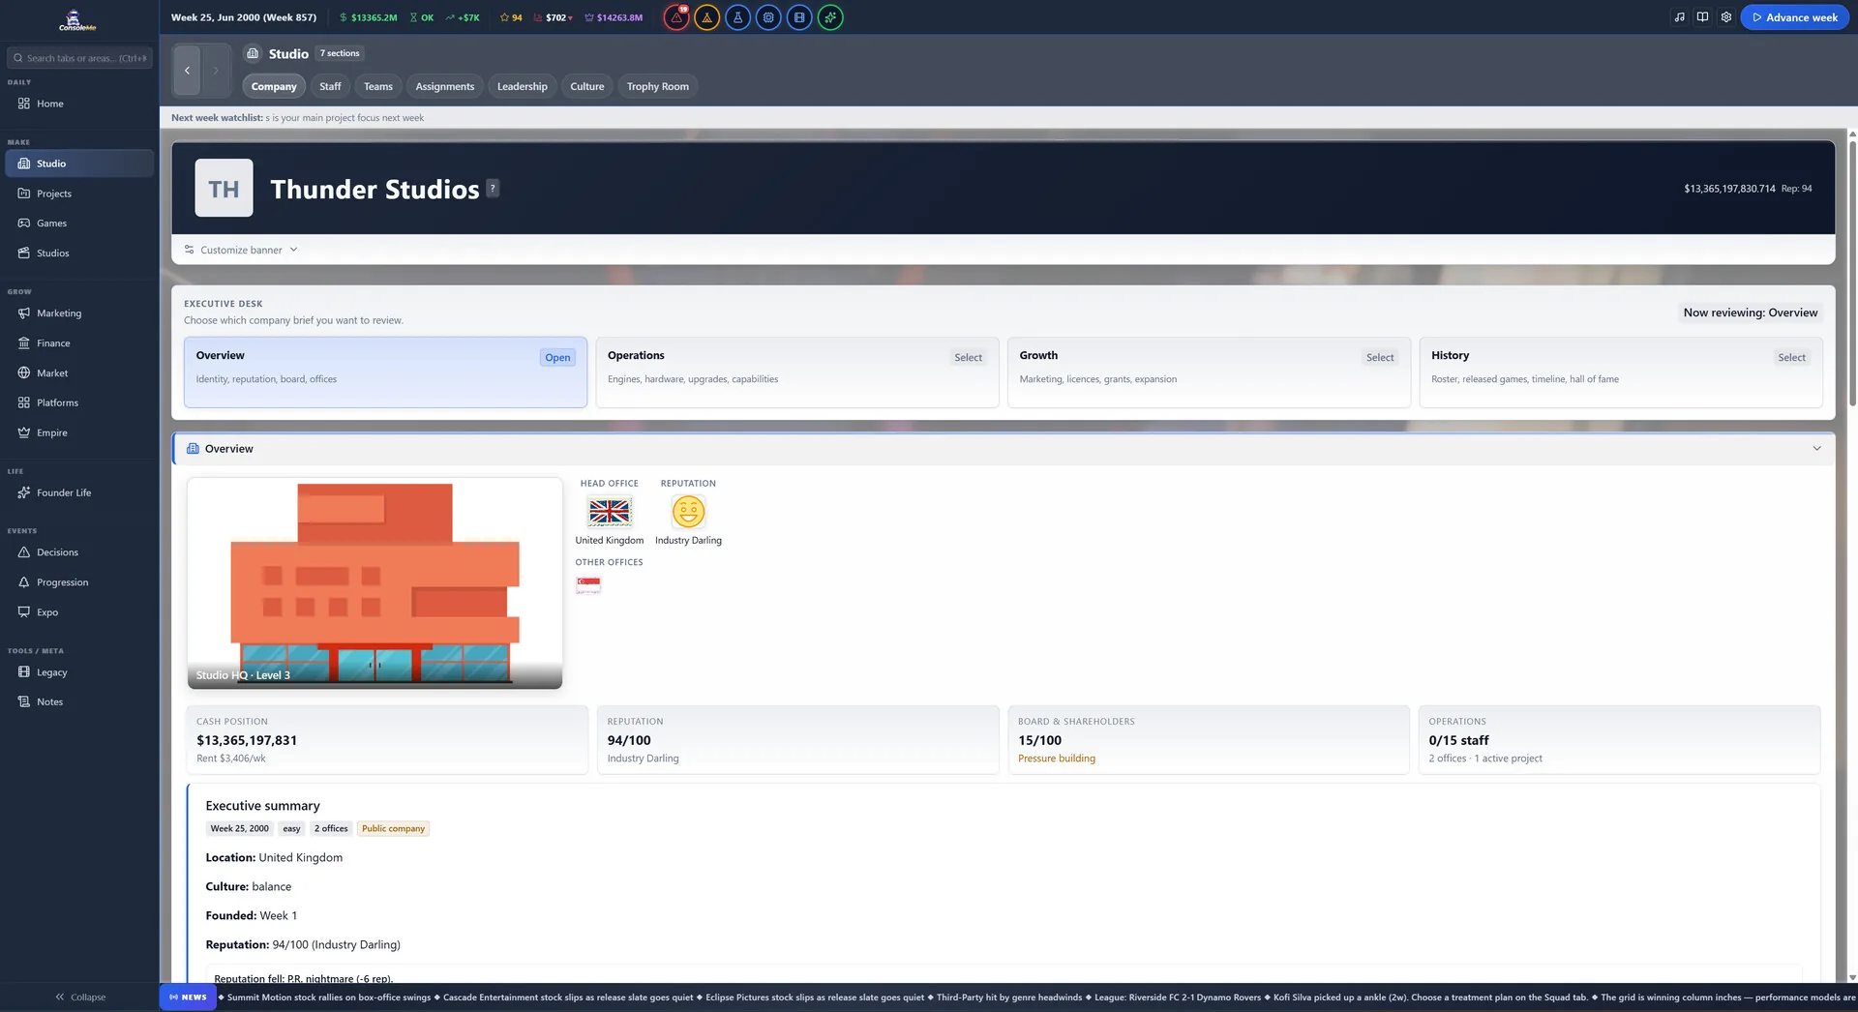Screen dimensions: 1858x1012
Task: Open the Culture tab
Action: click(x=587, y=86)
